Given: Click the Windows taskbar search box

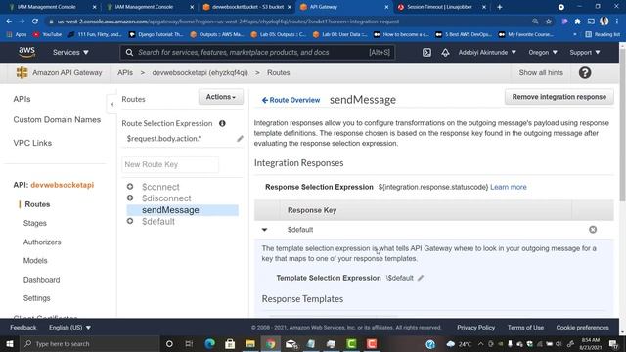Looking at the screenshot, I should pyautogui.click(x=90, y=343).
